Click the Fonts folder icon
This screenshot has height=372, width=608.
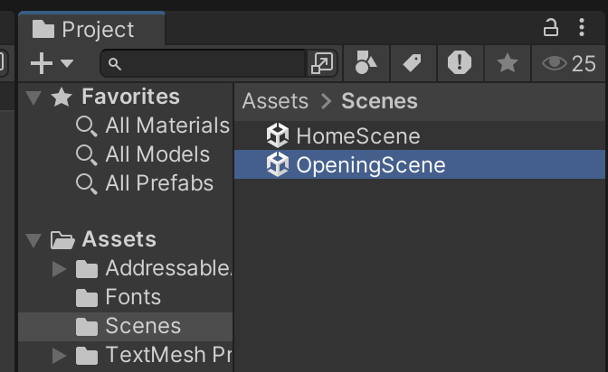tap(87, 297)
